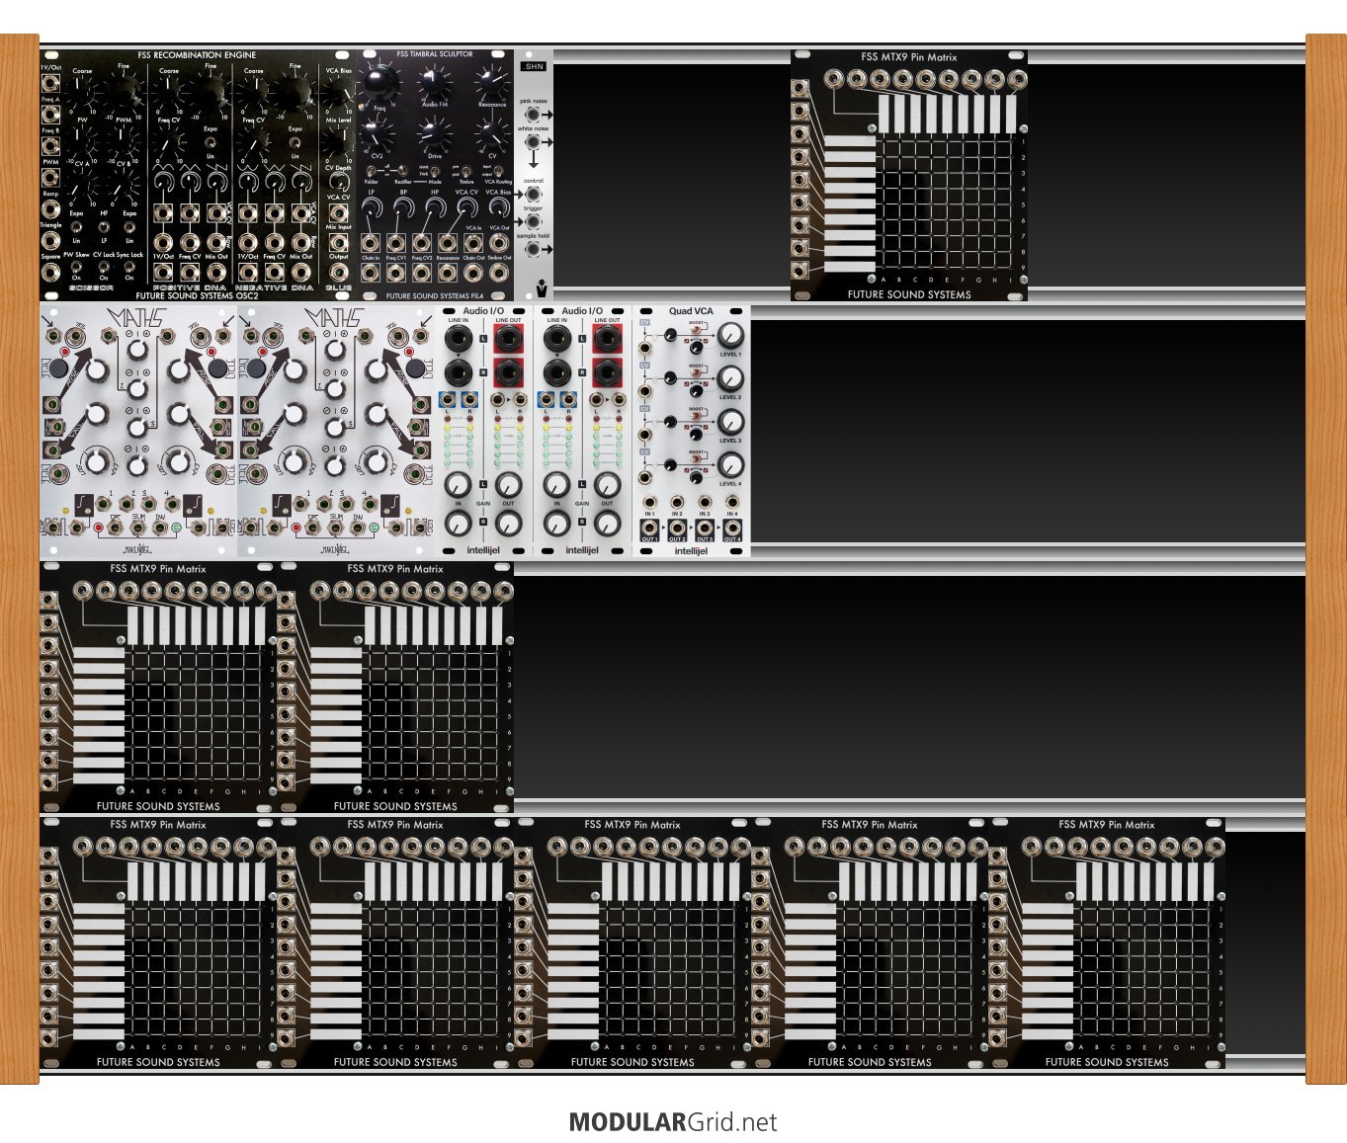Image resolution: width=1347 pixels, height=1143 pixels.
Task: Click the Quad VCA title
Action: 691,311
